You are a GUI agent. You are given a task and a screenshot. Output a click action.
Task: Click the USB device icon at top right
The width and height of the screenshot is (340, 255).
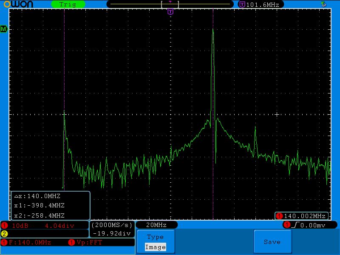click(x=323, y=4)
